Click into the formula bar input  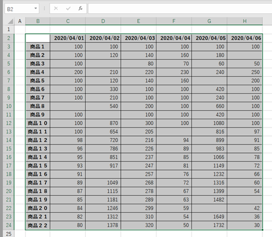[x=180, y=8]
